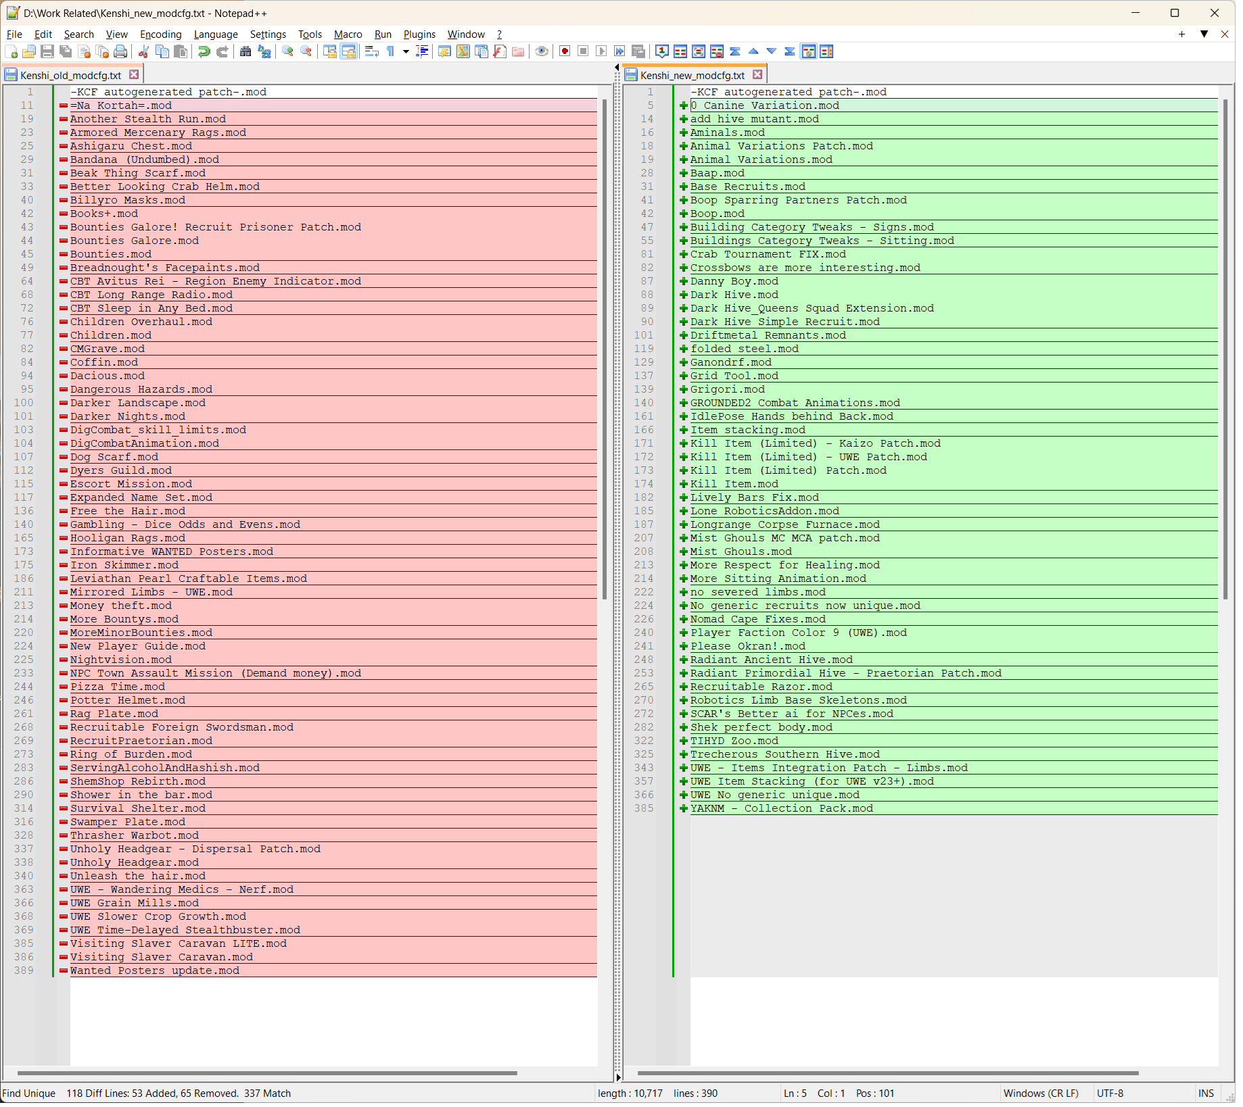Toggle the Diffs Filters compare icon
This screenshot has width=1243, height=1107.
pyautogui.click(x=808, y=52)
